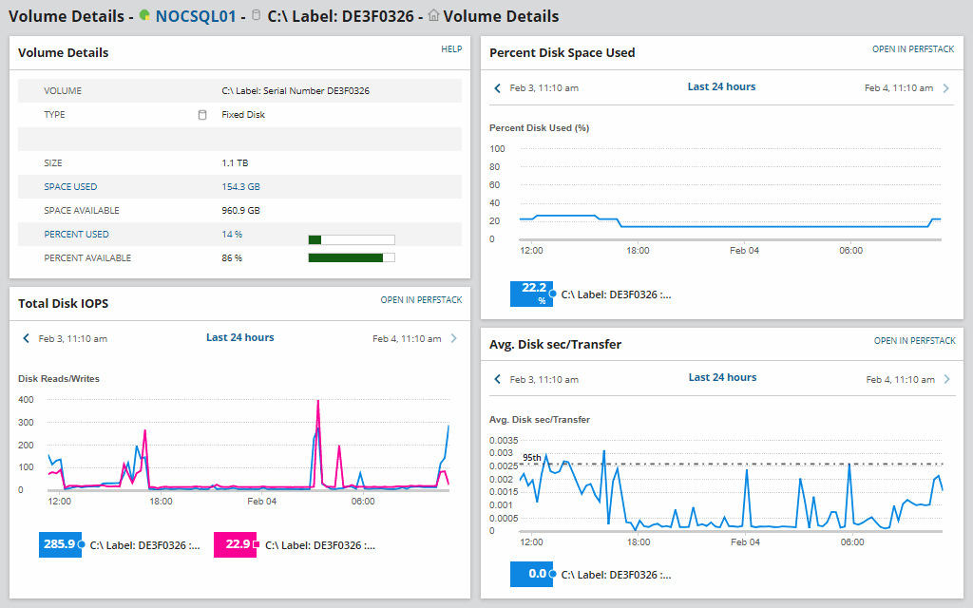Click the back chevron in Percent Disk Space Used
Screen dimensions: 973x608
pos(496,86)
